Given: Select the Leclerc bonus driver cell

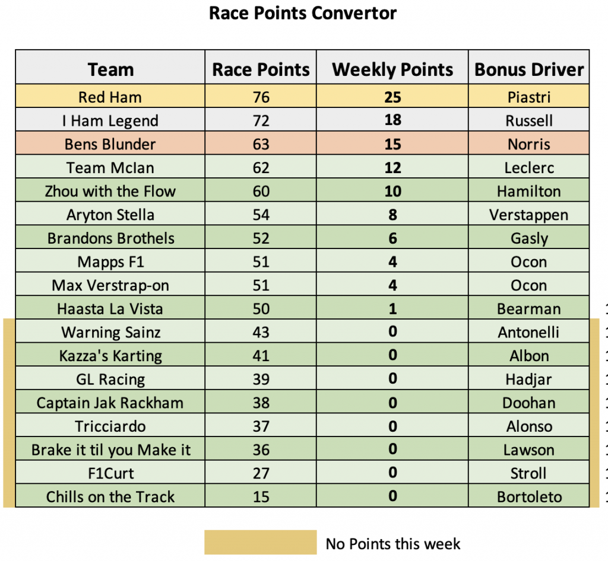Looking at the screenshot, I should pos(528,167).
